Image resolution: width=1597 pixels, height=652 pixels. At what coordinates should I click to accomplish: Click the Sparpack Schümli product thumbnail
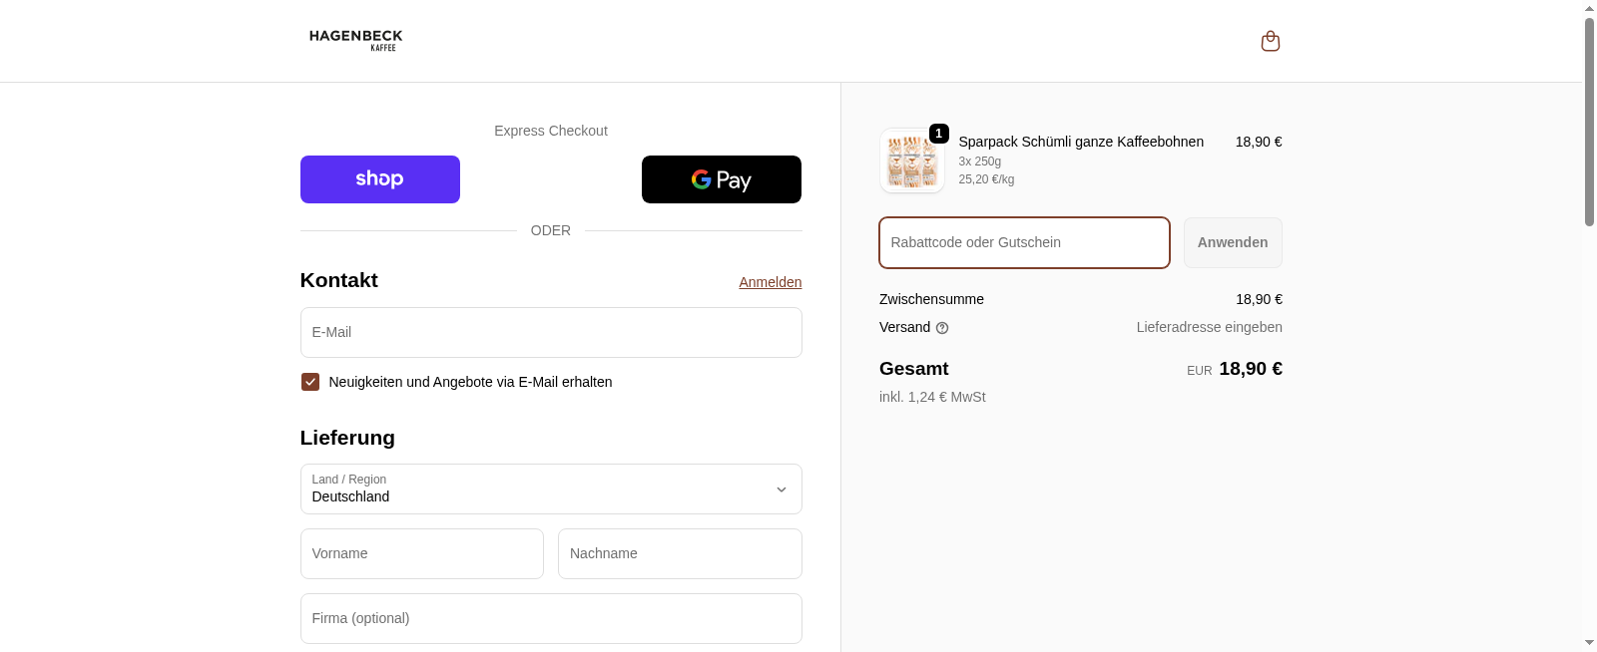(911, 162)
